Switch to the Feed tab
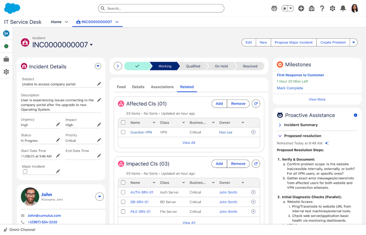The image size is (366, 235). (121, 87)
